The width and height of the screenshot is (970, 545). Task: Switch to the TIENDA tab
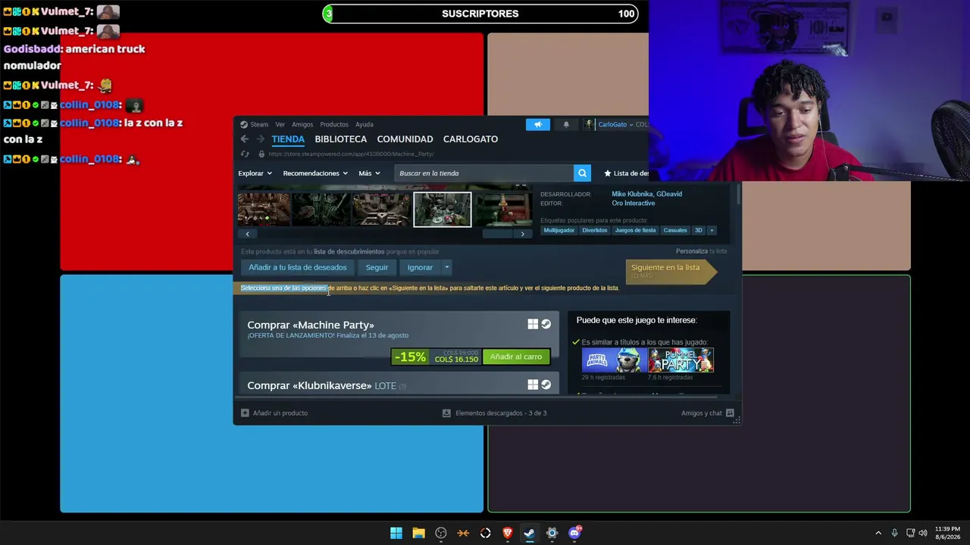[288, 139]
